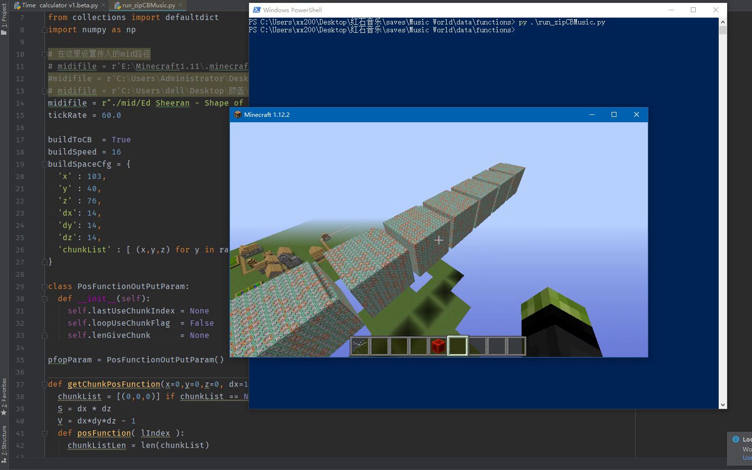
Task: Click 'chunkListLen = len(chunkList)' line
Action: 138,446
